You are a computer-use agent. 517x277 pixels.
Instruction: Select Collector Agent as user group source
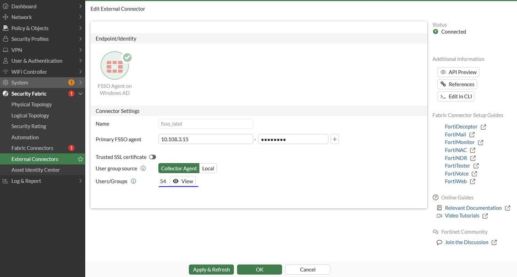point(179,168)
